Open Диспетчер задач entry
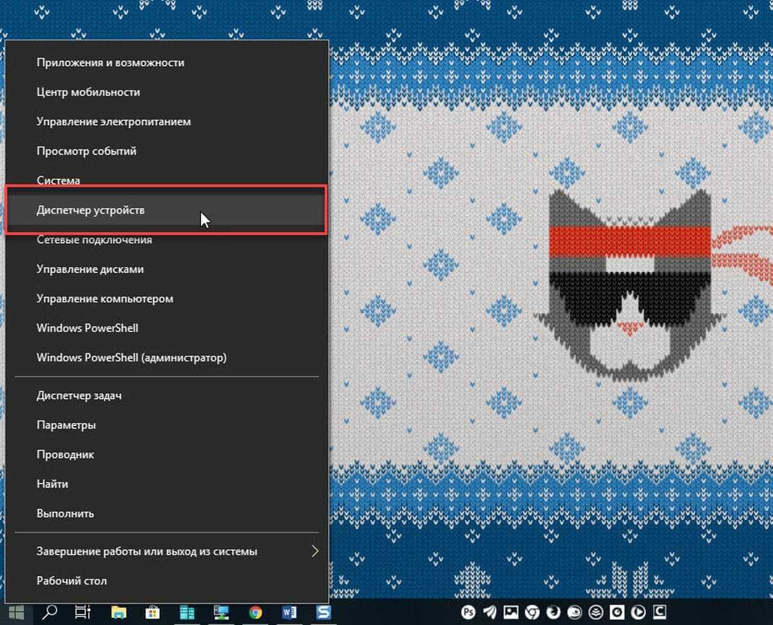Screen dimensions: 773x625 (x=79, y=395)
